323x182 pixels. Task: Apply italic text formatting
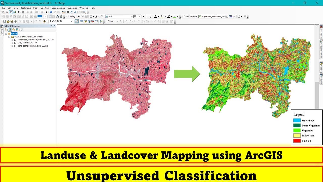(147, 16)
